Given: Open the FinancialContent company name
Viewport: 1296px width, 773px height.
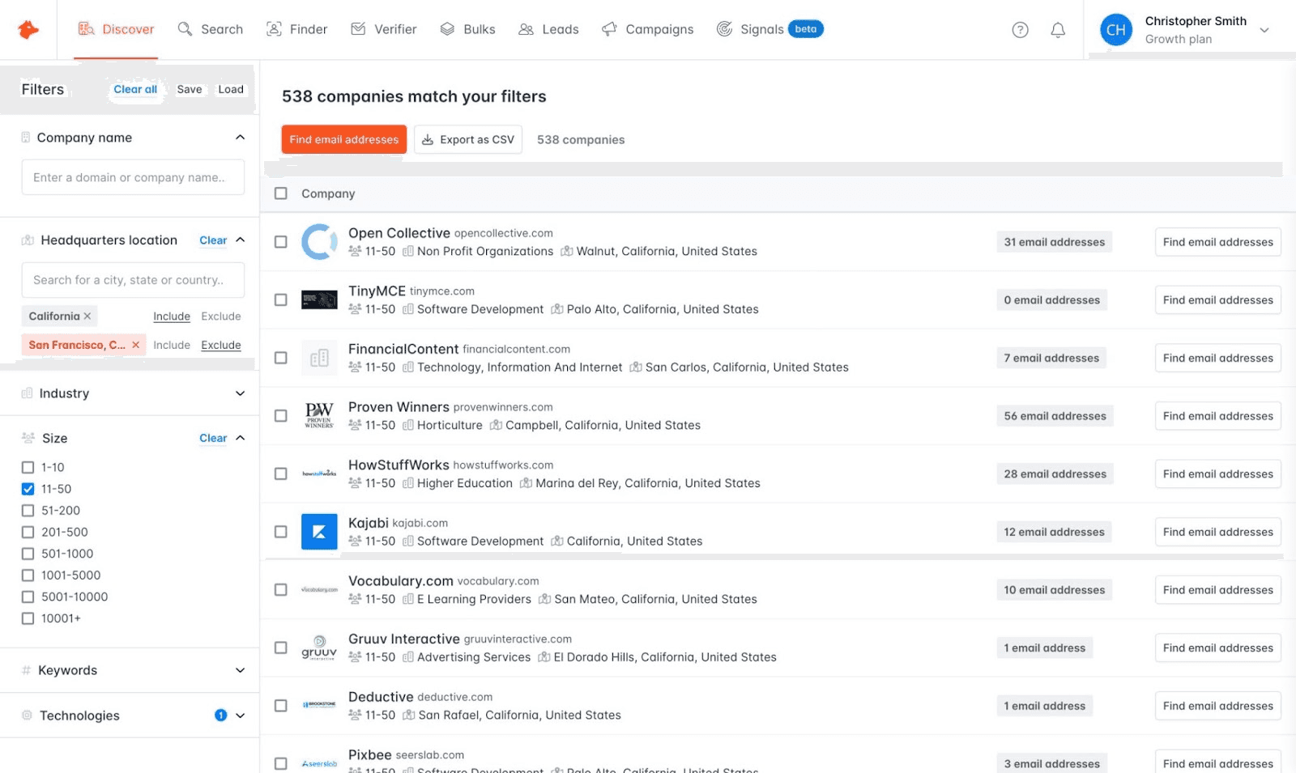Looking at the screenshot, I should point(403,349).
